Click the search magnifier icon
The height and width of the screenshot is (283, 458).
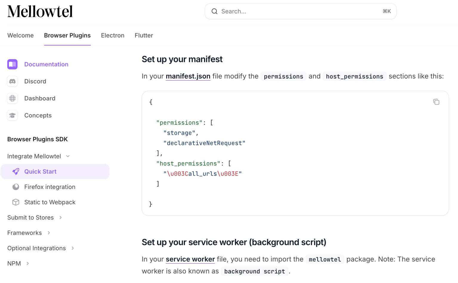pos(214,11)
